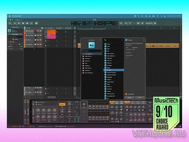Click the MODULATOR context button in toolbar
The height and width of the screenshot is (142, 189).
(149, 23)
